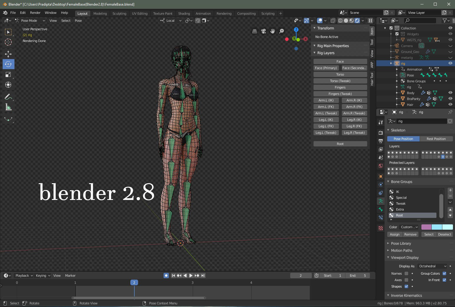This screenshot has height=307, width=455.
Task: Click the pink bone group color swatch
Action: (426, 227)
